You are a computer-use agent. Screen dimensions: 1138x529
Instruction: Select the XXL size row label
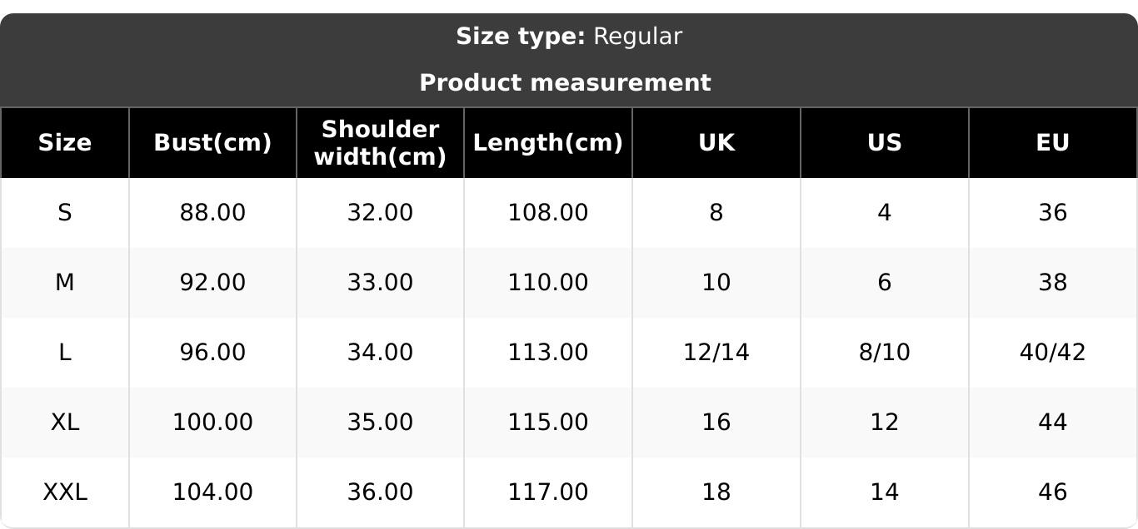(x=65, y=492)
